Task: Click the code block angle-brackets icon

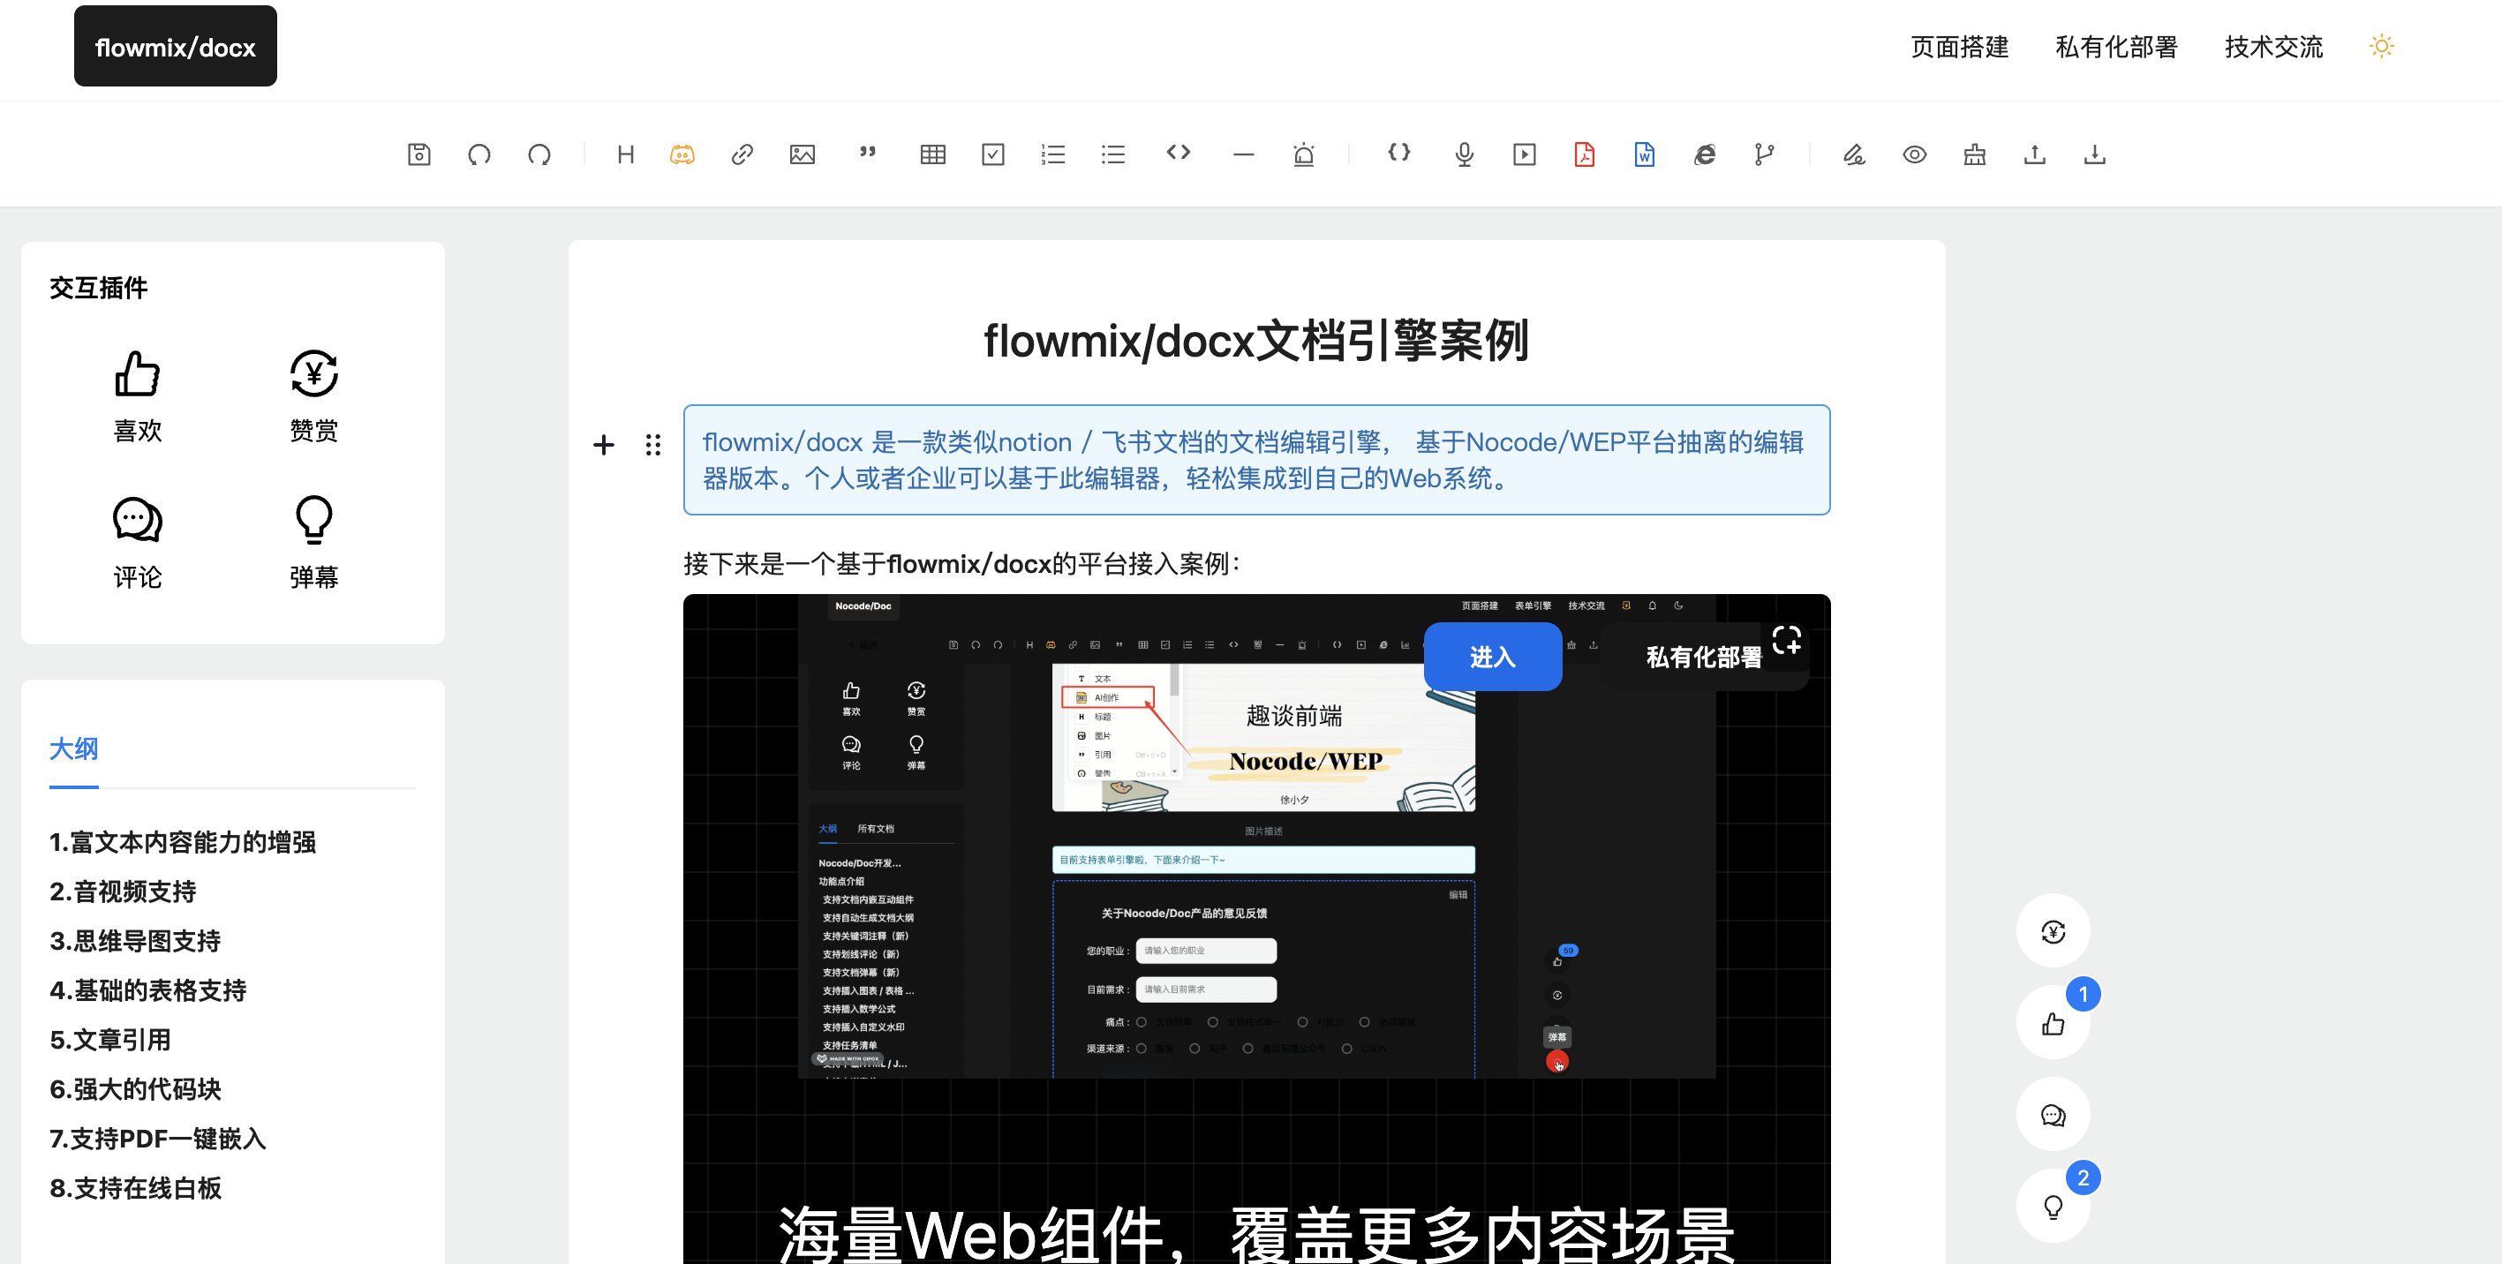Action: coord(1178,153)
